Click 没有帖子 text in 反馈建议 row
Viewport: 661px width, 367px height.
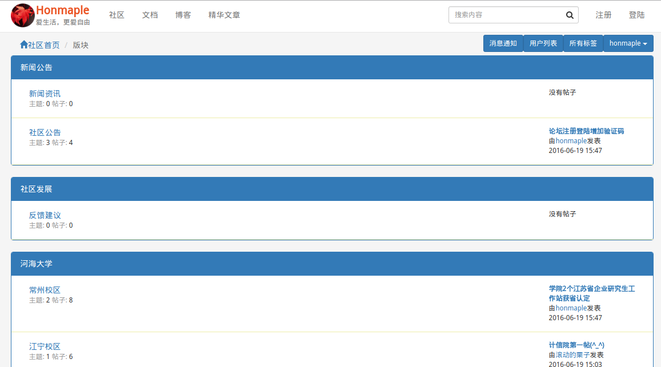562,214
